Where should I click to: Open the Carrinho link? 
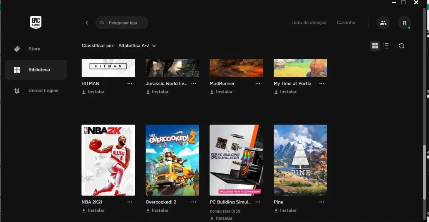pyautogui.click(x=346, y=23)
